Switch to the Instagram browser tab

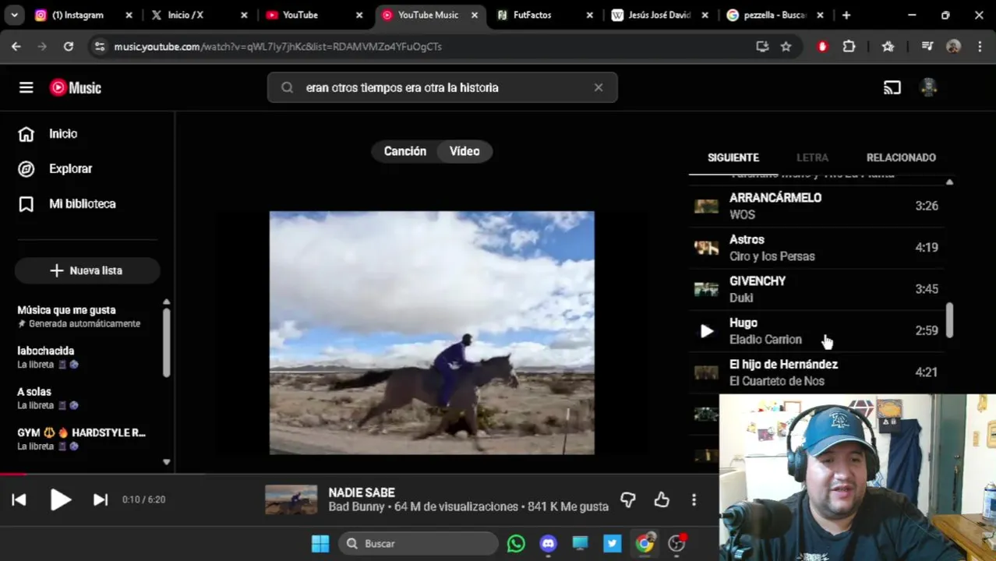click(x=84, y=15)
